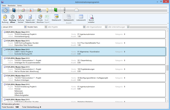Image resolution: width=170 pixels, height=110 pixels.
Task: Delete booking via Buchung löschen
Action: (x=21, y=19)
